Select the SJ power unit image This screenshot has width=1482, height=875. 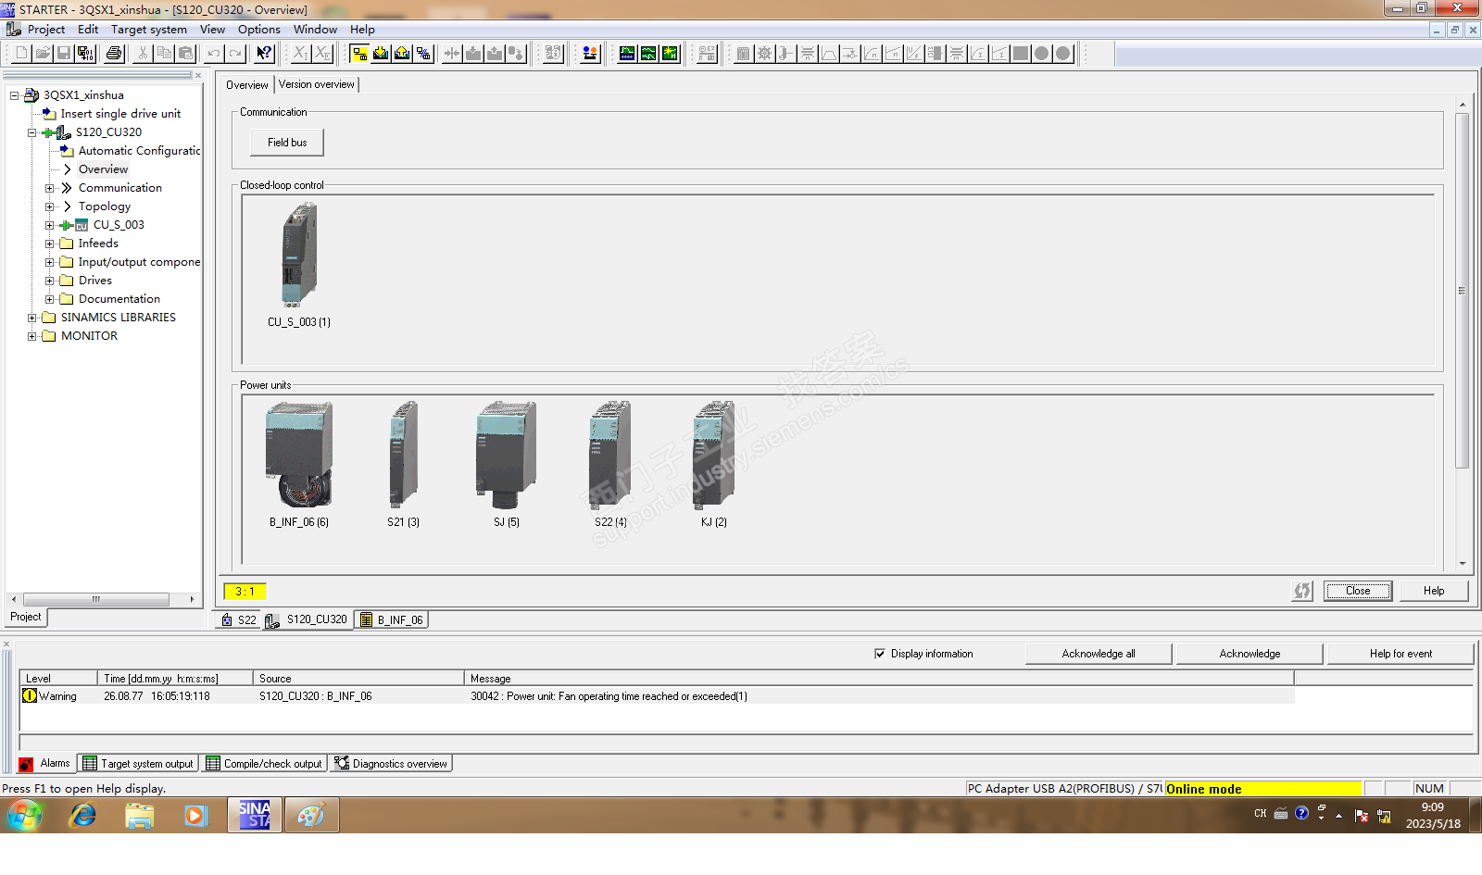pyautogui.click(x=506, y=454)
